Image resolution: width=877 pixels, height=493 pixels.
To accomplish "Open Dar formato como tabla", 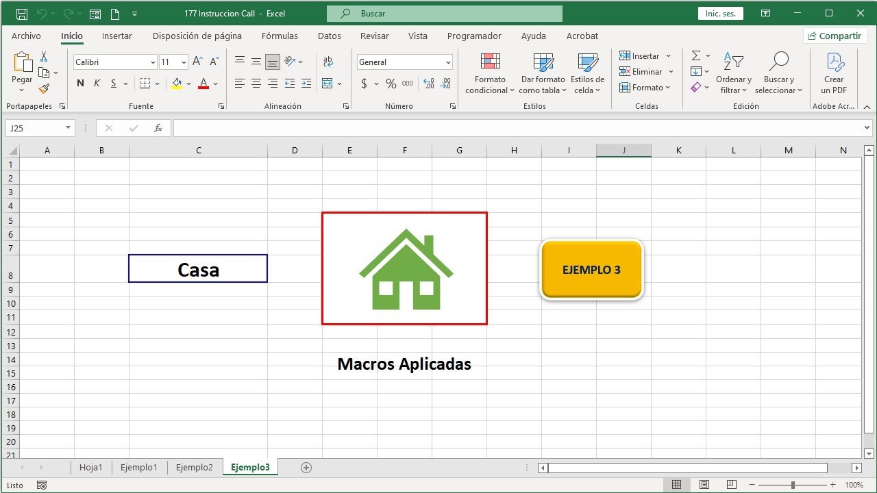I will (x=543, y=73).
